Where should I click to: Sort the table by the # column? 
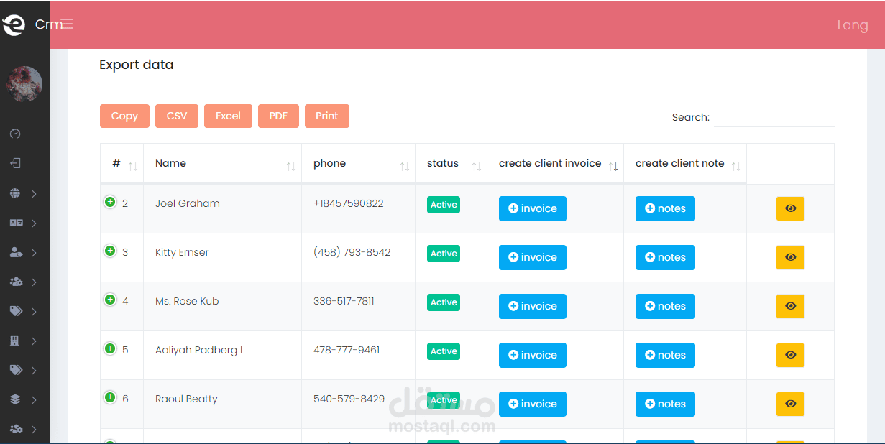pyautogui.click(x=133, y=167)
